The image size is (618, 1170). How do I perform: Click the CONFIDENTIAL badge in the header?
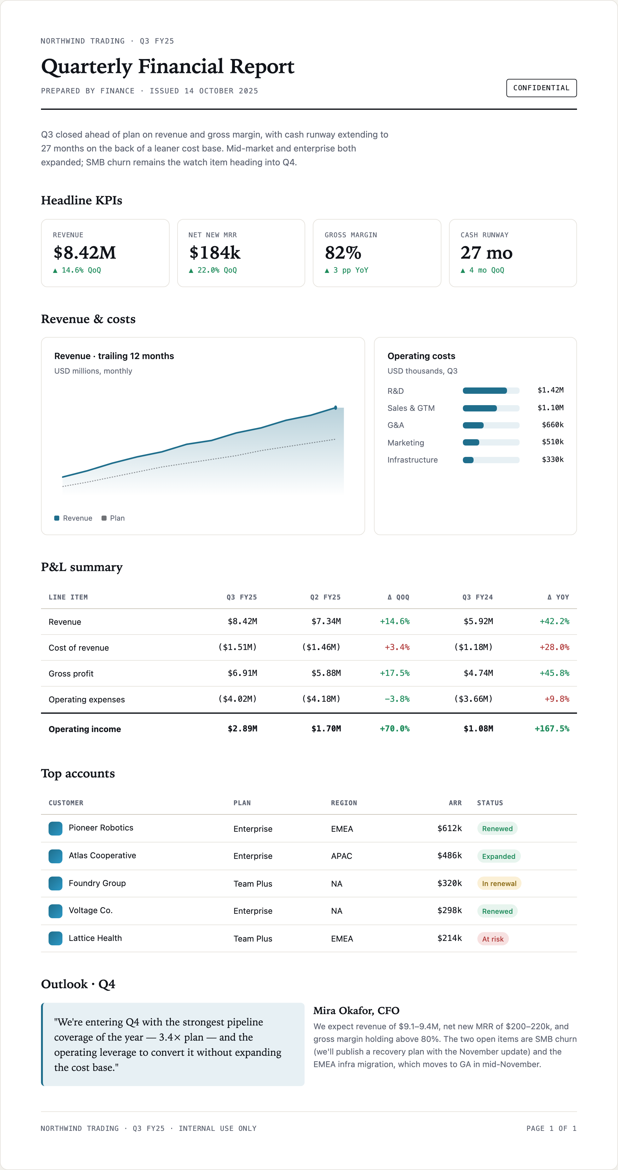pos(541,88)
